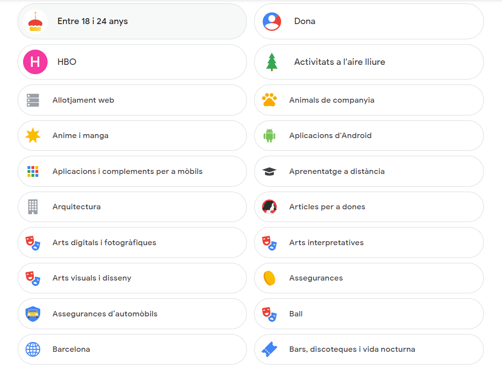The height and width of the screenshot is (368, 502).
Task: Open Aplicacions i complements per a mòbils
Action: click(x=132, y=171)
